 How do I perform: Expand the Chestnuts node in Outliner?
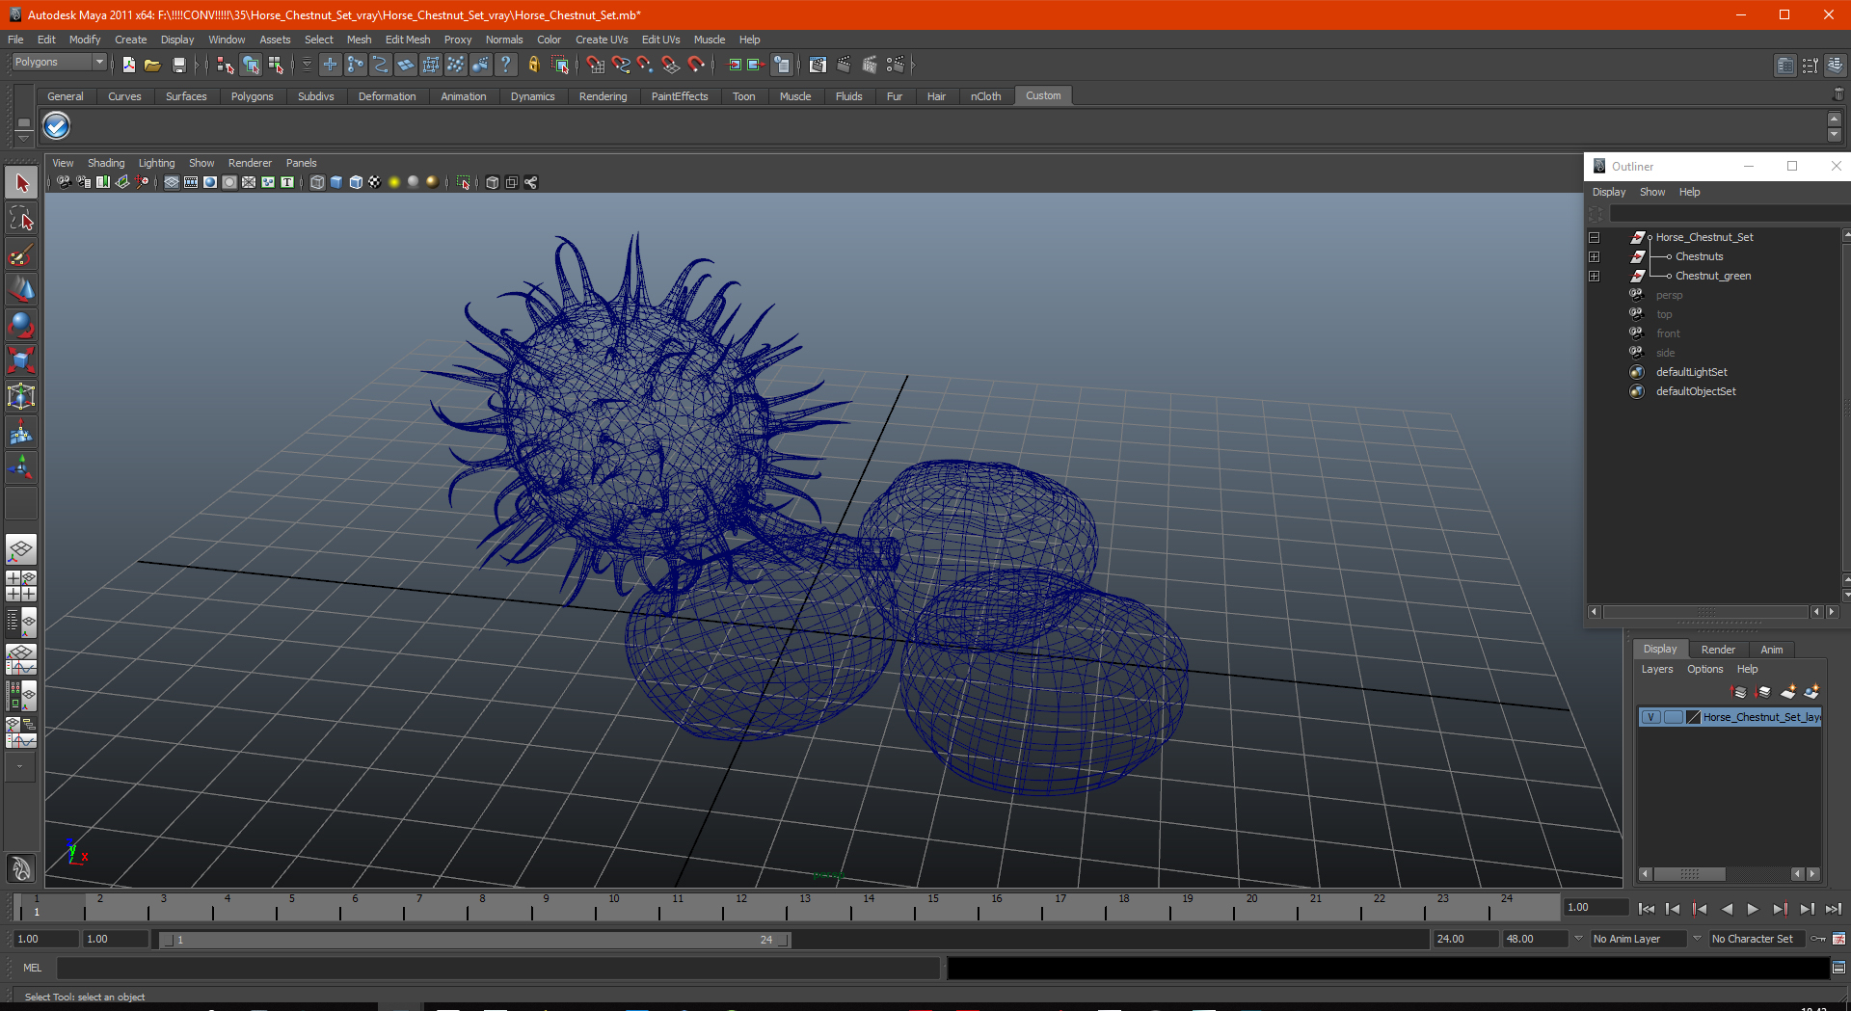click(1594, 256)
